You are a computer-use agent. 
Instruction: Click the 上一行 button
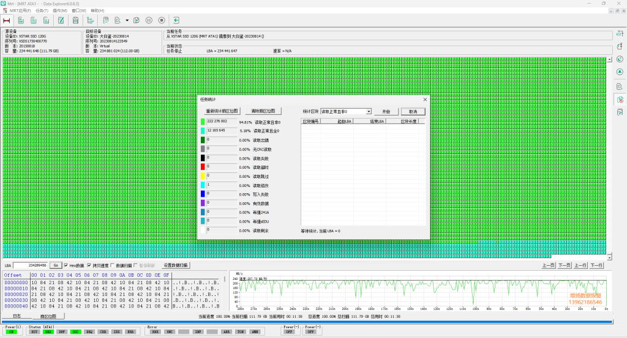click(x=580, y=265)
